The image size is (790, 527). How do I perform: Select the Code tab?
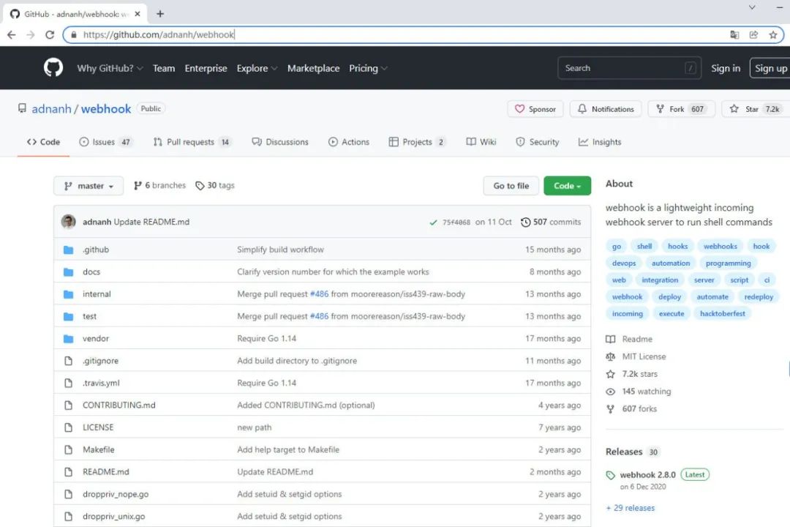[x=43, y=142]
